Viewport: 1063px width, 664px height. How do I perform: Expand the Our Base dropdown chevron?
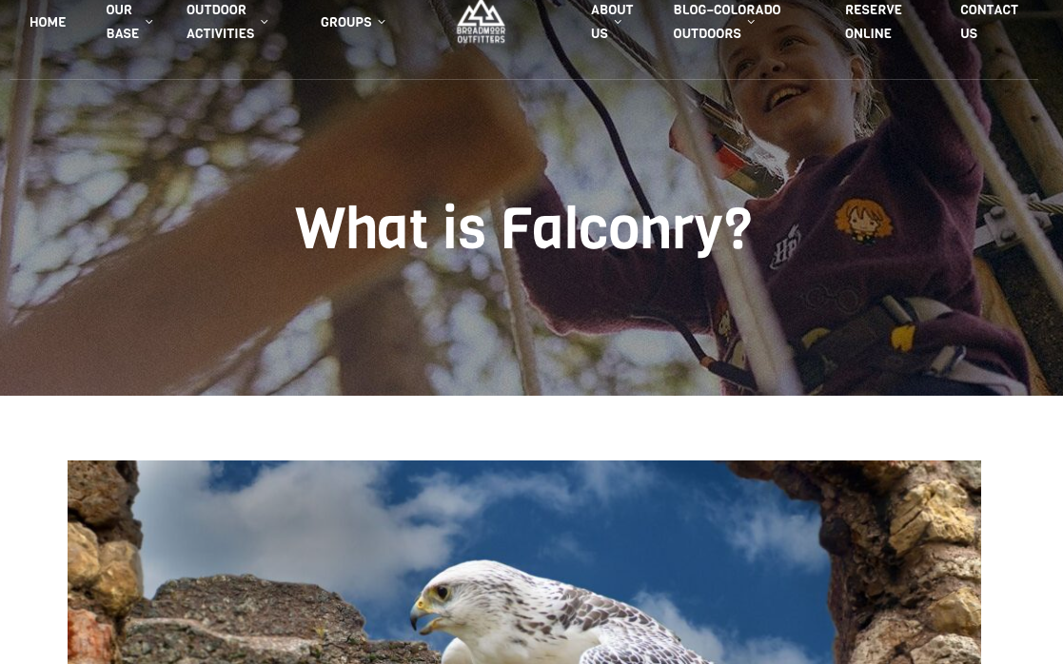(x=149, y=22)
